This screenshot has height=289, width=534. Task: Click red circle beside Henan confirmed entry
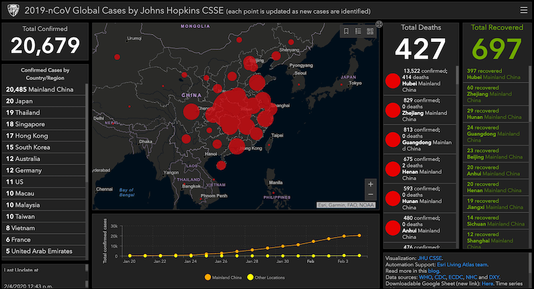[x=392, y=169]
